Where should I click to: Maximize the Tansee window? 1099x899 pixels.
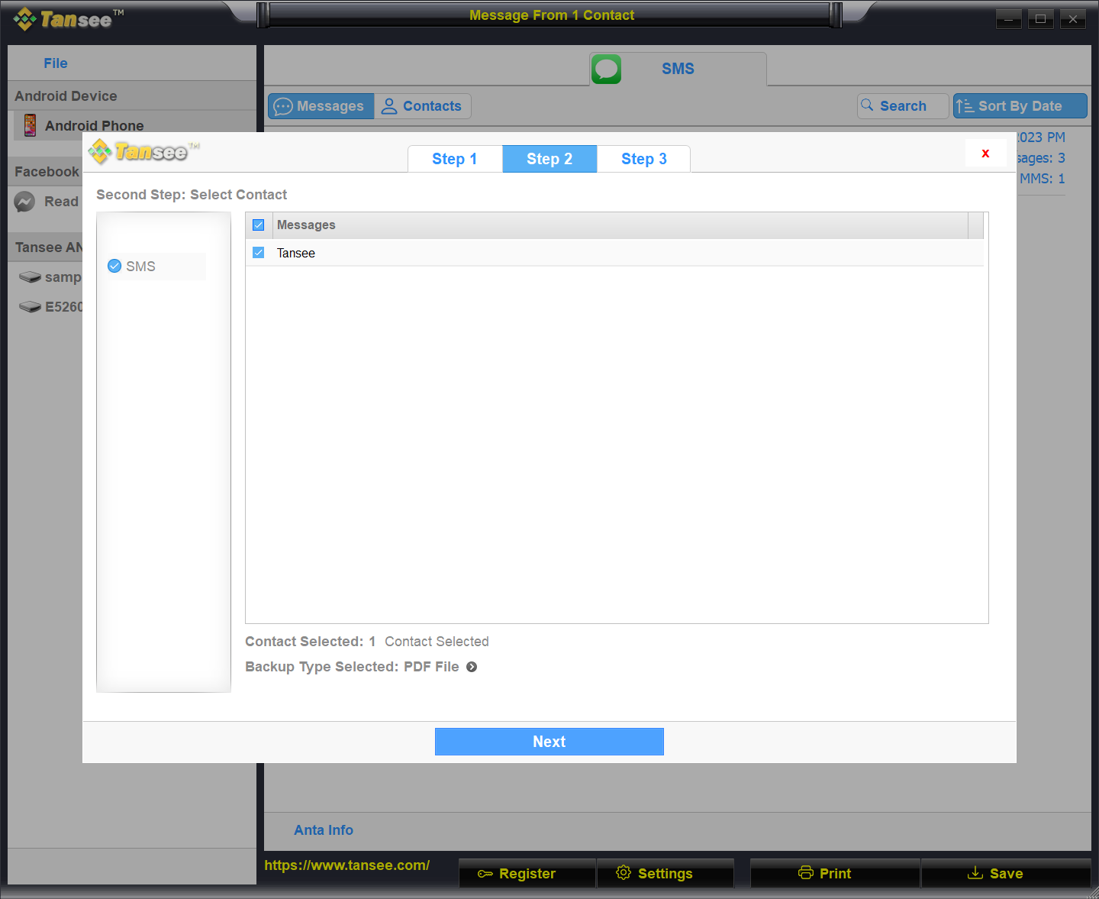1040,20
